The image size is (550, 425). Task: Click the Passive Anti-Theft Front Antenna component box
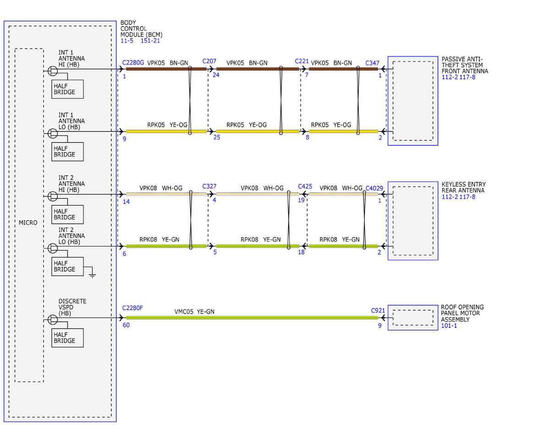(x=412, y=101)
